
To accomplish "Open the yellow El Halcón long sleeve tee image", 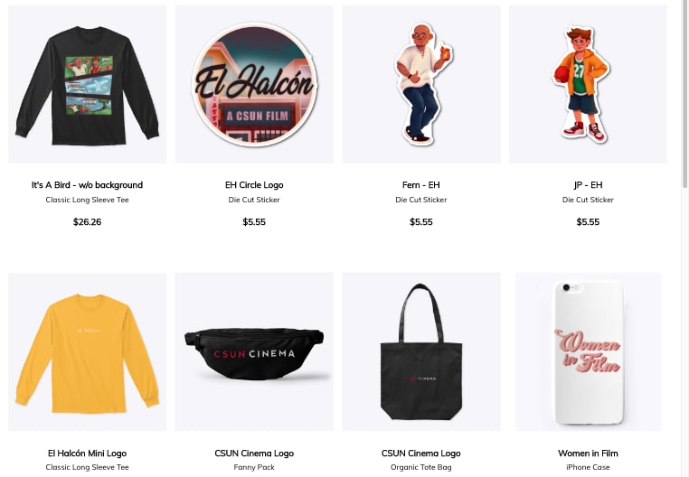I will pyautogui.click(x=88, y=351).
